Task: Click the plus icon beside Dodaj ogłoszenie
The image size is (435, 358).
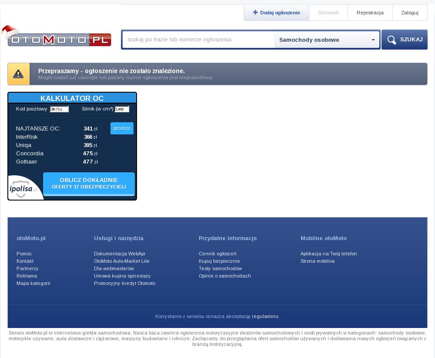Action: [255, 13]
